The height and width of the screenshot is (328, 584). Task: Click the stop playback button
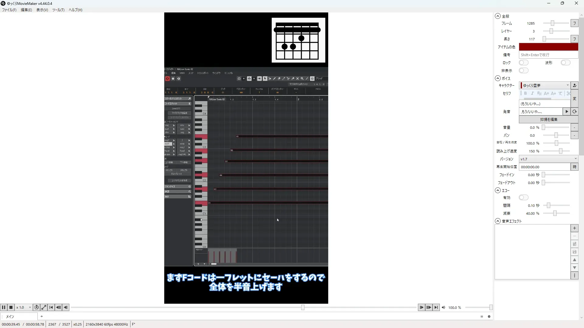tap(11, 307)
